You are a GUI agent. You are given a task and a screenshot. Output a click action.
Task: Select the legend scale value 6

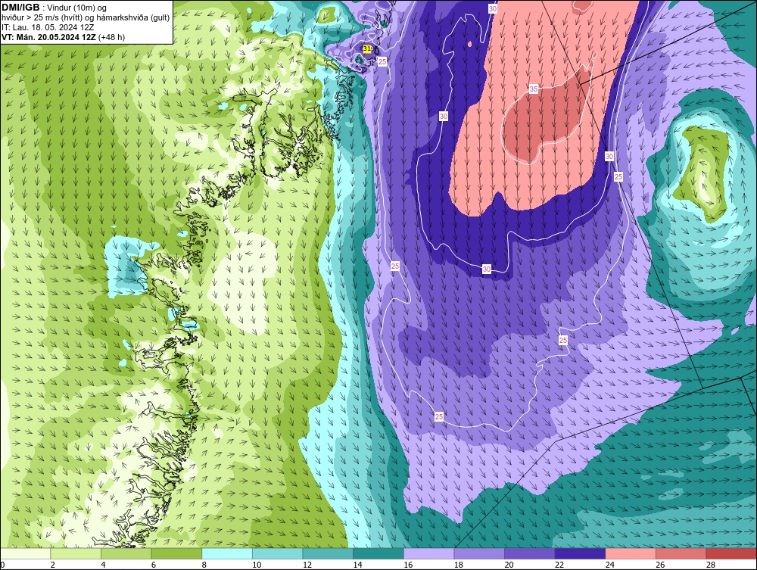154,565
